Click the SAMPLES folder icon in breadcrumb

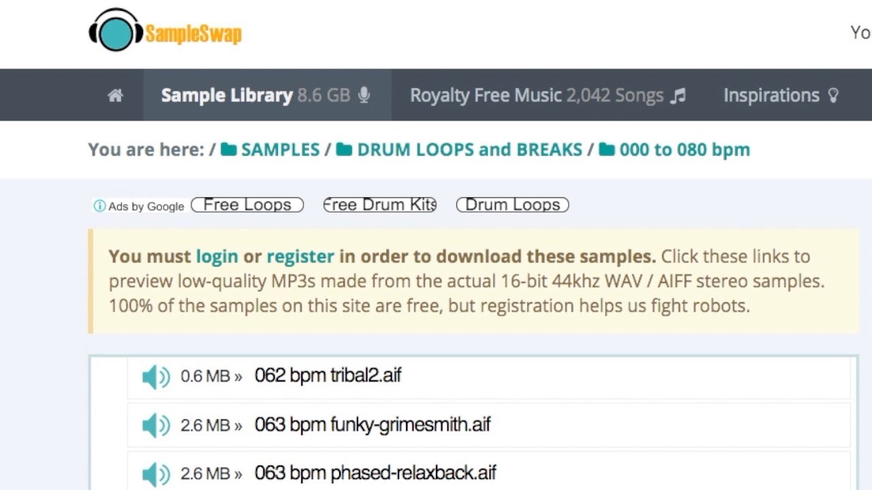229,150
